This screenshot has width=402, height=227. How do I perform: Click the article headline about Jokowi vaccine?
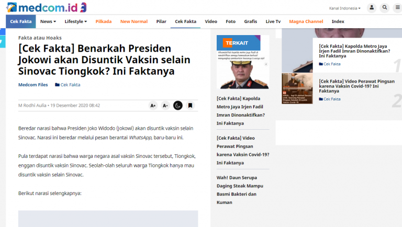[104, 60]
